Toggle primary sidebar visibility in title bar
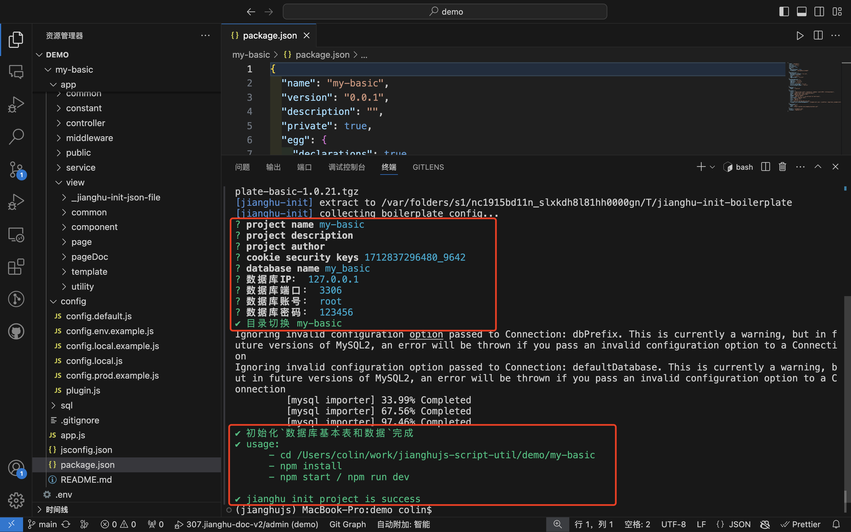The width and height of the screenshot is (851, 532). pyautogui.click(x=784, y=12)
